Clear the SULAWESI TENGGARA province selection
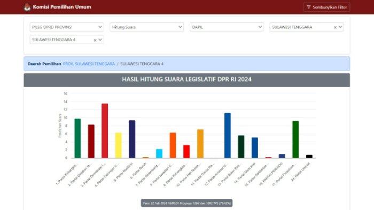374x210 pixels. [x=335, y=27]
